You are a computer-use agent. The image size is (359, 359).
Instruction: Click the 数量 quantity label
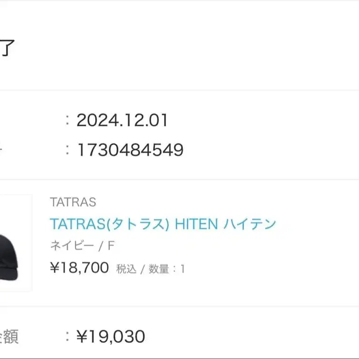159,269
